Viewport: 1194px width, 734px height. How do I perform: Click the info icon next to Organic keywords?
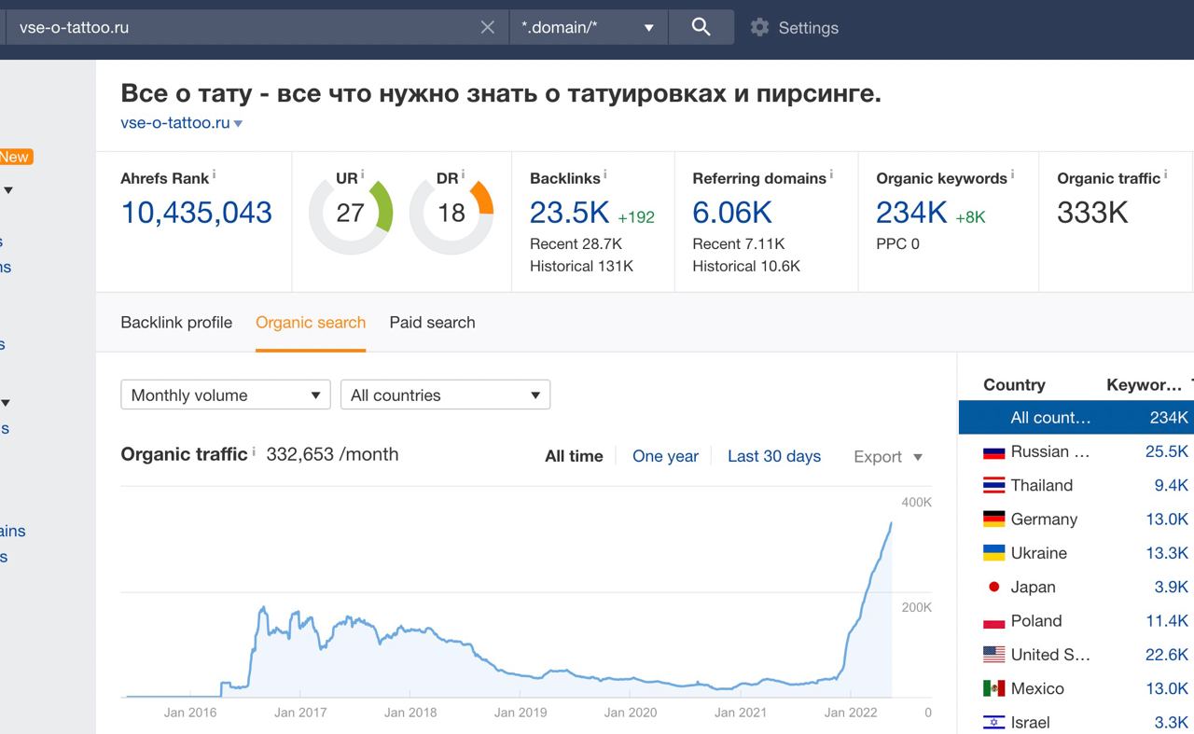click(1012, 174)
